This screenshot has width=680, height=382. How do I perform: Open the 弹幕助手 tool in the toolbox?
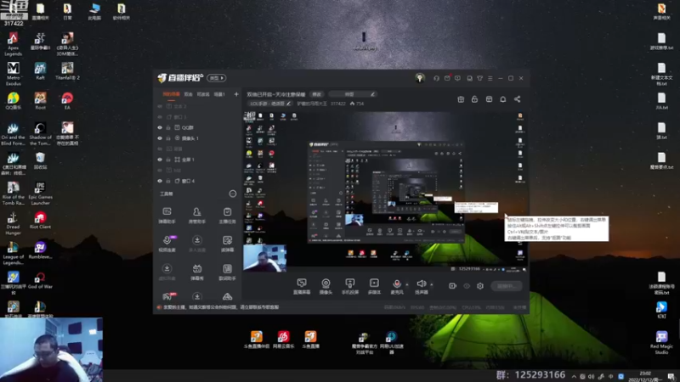[x=167, y=216]
